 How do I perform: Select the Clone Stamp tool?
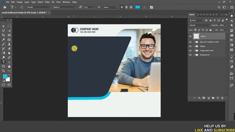[x=9, y=44]
